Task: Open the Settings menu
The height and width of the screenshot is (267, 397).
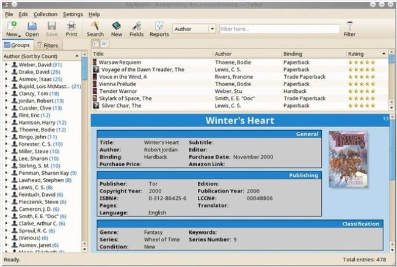Action: pos(73,14)
